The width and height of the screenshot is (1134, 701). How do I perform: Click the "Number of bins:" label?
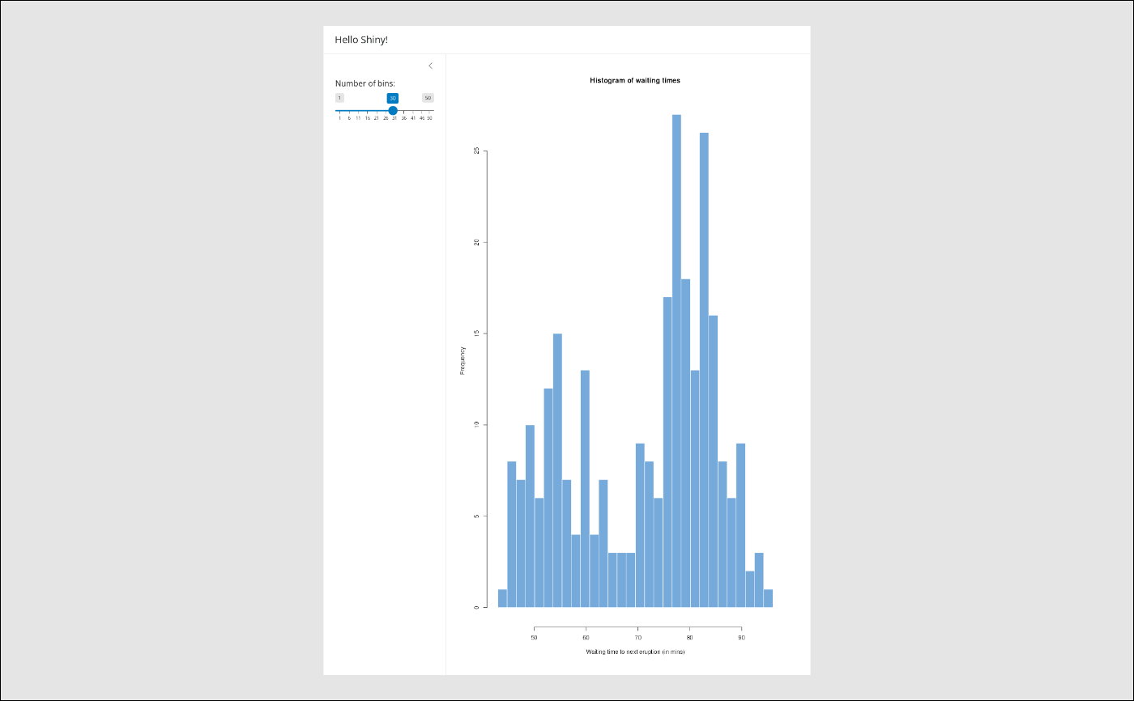pyautogui.click(x=365, y=83)
